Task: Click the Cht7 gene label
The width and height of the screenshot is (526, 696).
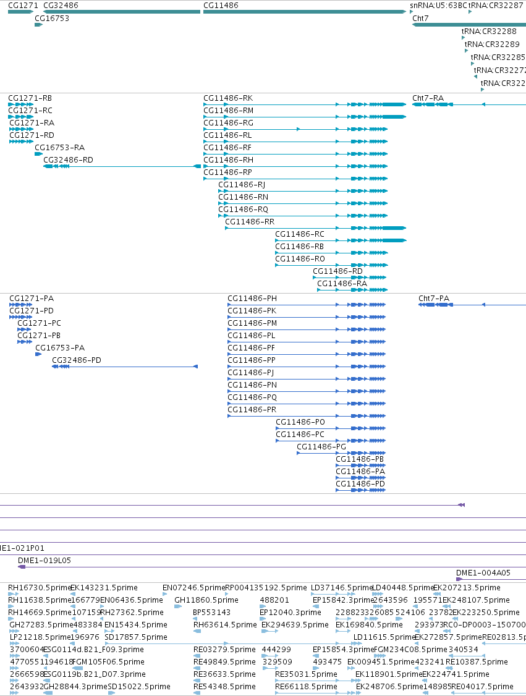Action: click(x=420, y=18)
